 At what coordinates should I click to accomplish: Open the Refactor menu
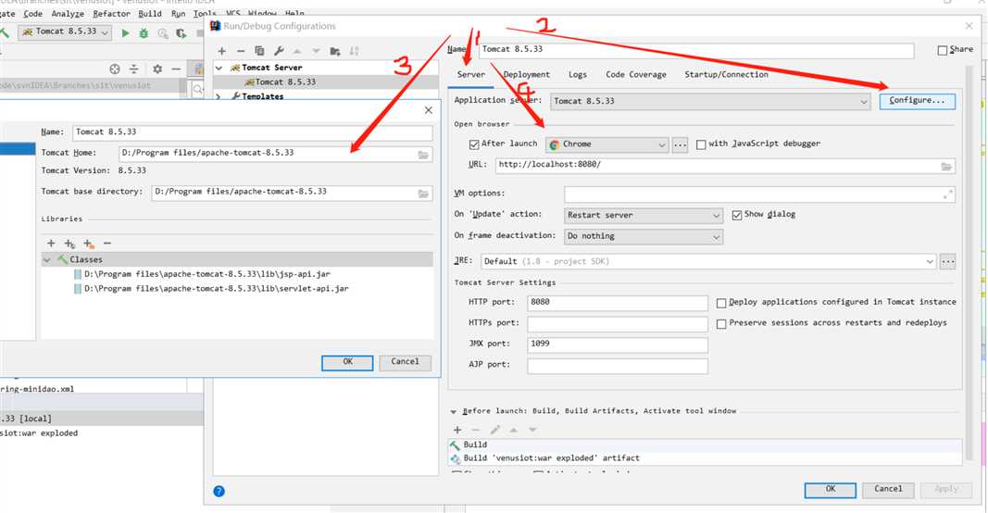tap(111, 14)
